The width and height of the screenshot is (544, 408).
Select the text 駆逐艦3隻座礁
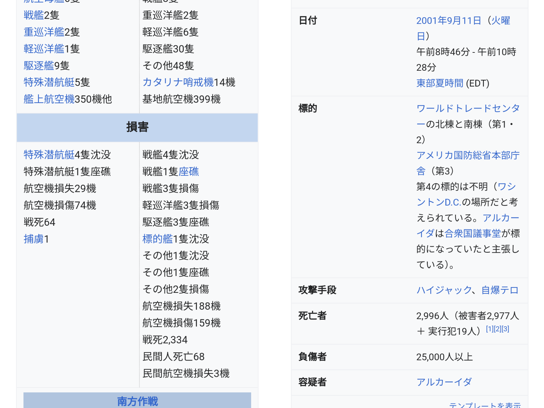(176, 222)
